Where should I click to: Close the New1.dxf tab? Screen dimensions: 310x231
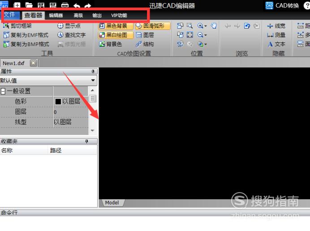pos(33,63)
